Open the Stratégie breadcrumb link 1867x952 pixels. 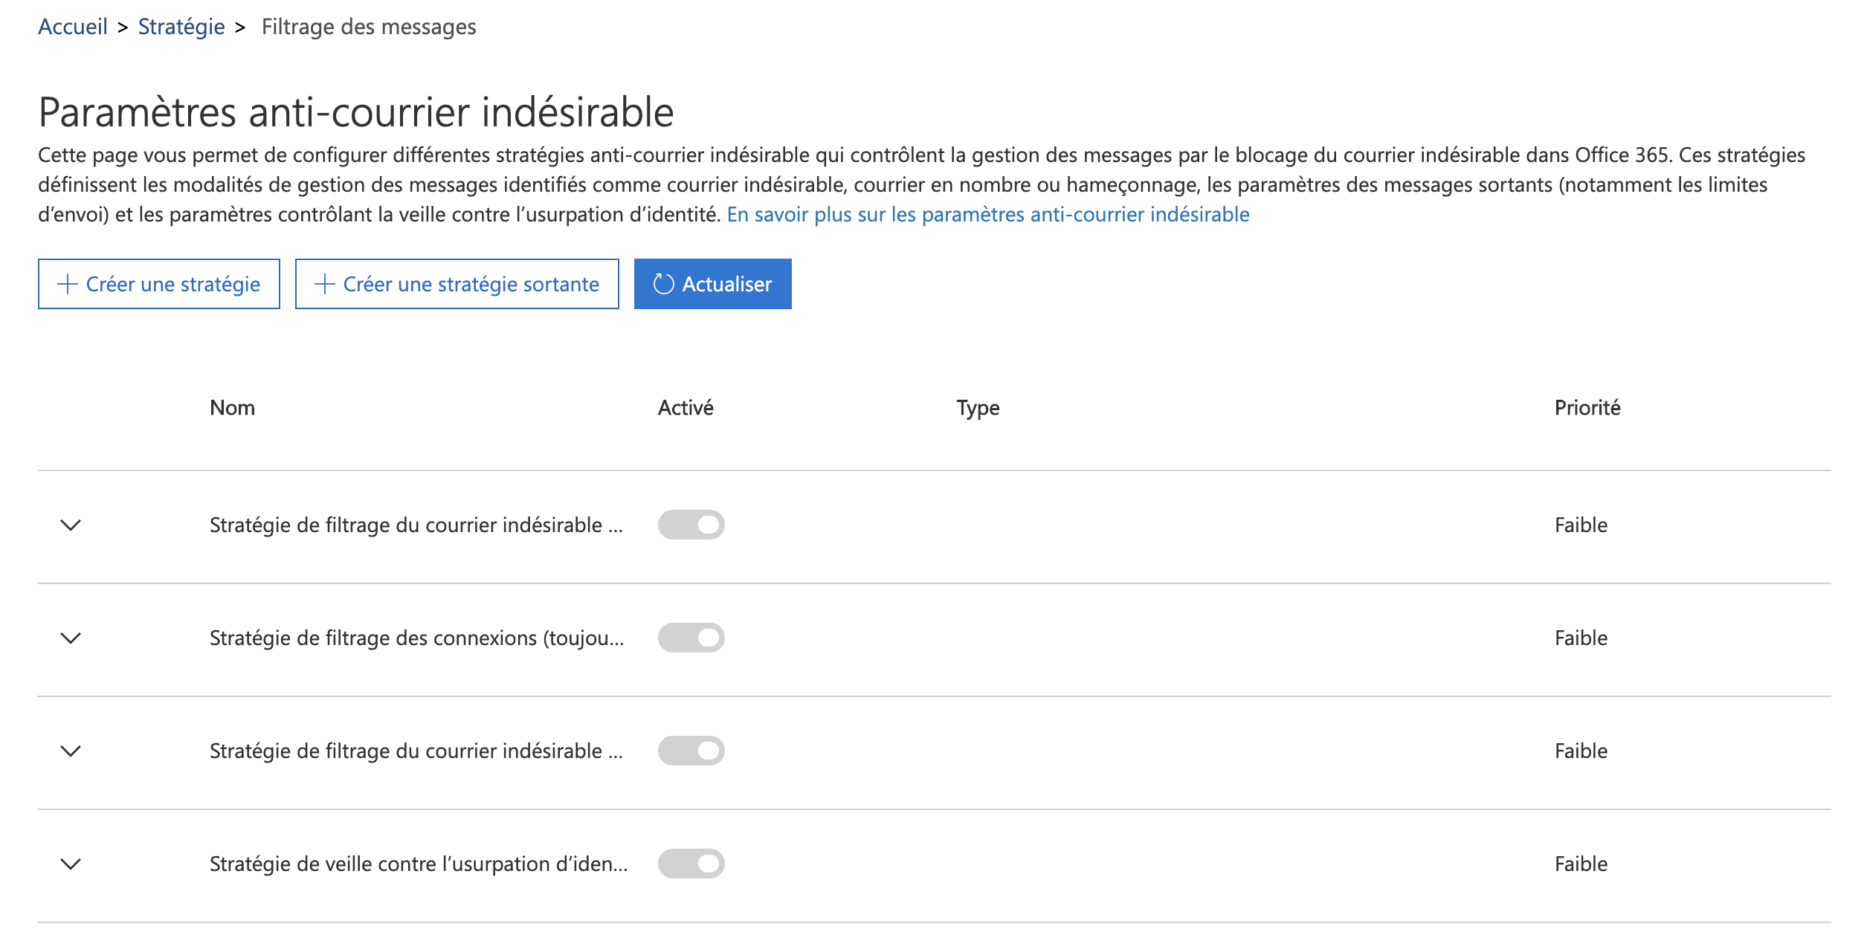click(x=181, y=27)
